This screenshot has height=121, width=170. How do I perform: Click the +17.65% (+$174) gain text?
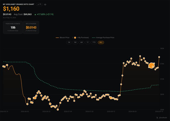44,14
